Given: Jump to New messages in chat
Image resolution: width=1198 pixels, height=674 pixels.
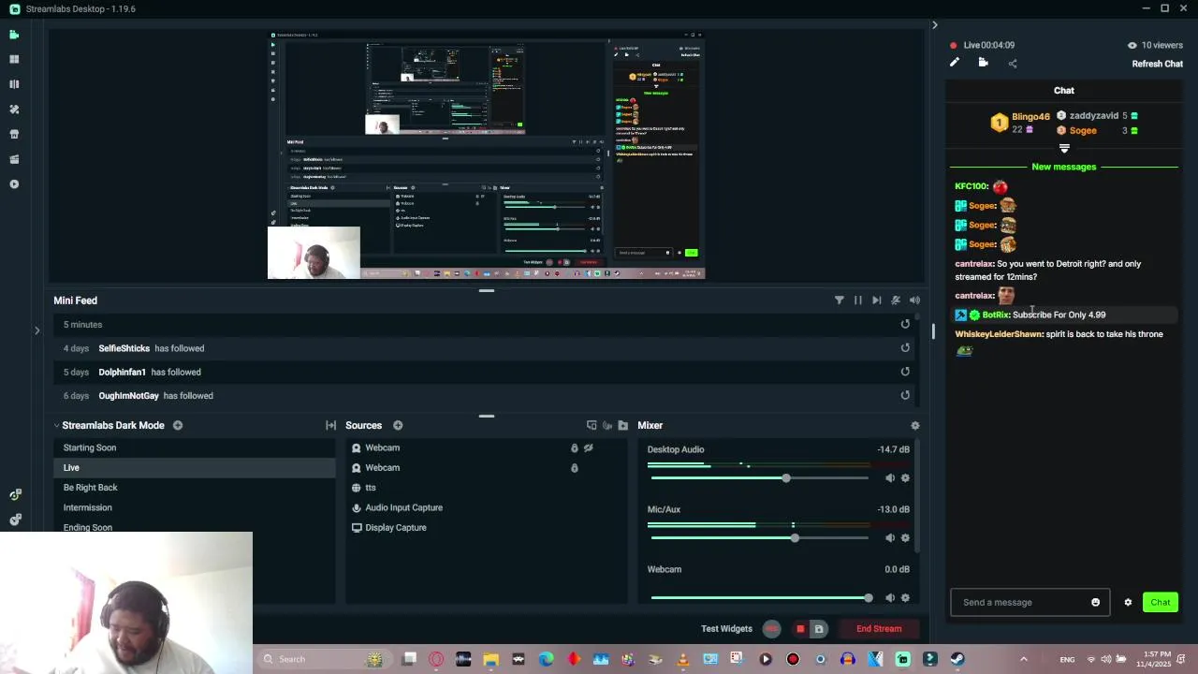Looking at the screenshot, I should 1063,167.
